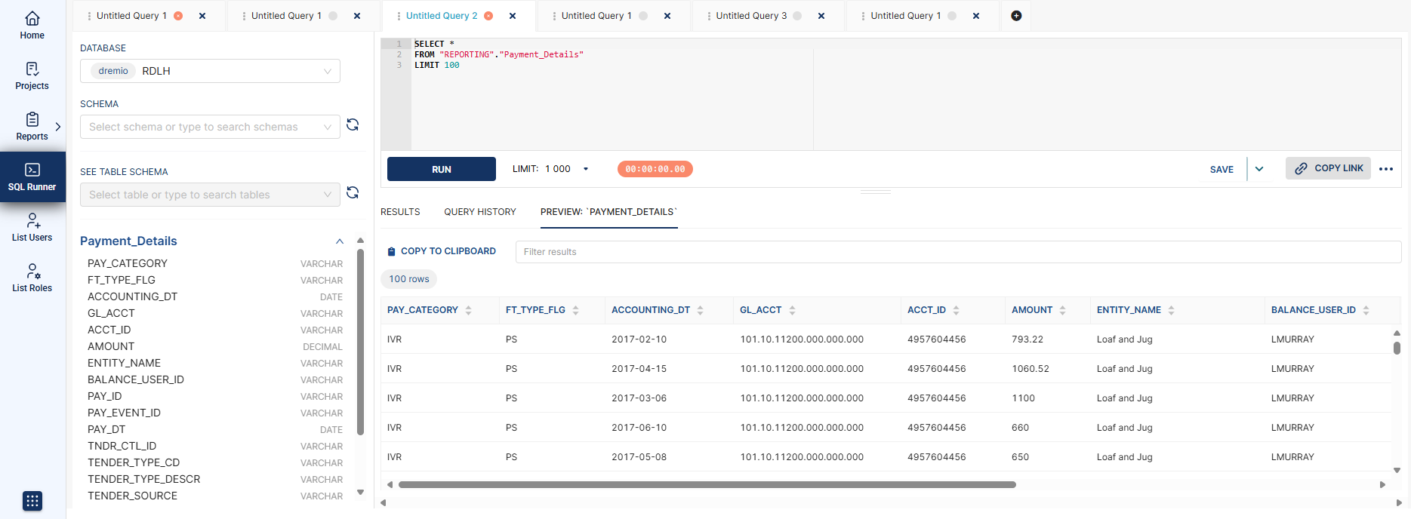The width and height of the screenshot is (1411, 519).
Task: Open List Roles in the sidebar
Action: click(32, 278)
